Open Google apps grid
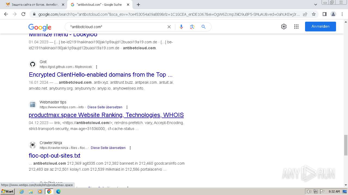348x195 pixels. pos(296,27)
